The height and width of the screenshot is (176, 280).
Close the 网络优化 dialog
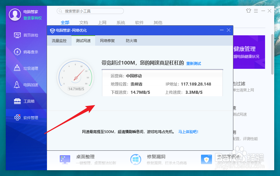(228, 30)
